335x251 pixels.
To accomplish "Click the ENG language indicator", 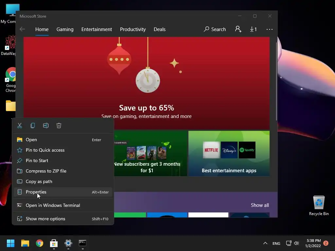I will coord(276,243).
